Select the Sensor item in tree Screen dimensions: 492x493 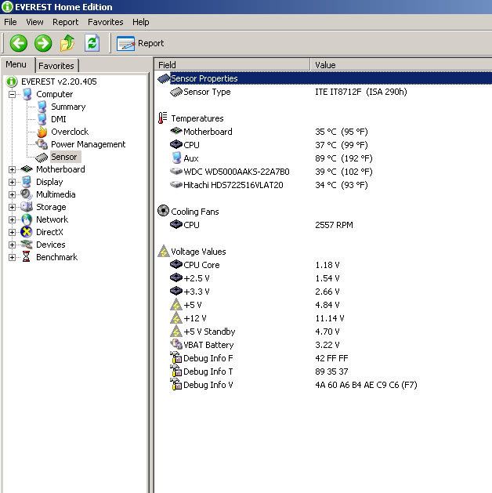click(x=64, y=157)
